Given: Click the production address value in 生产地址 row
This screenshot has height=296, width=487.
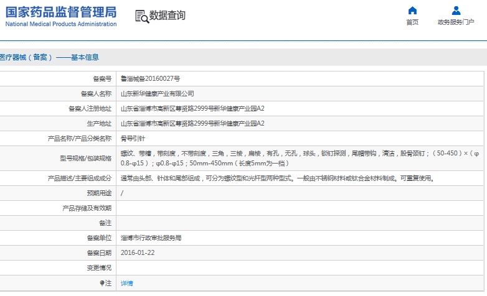Looking at the screenshot, I should pos(192,124).
